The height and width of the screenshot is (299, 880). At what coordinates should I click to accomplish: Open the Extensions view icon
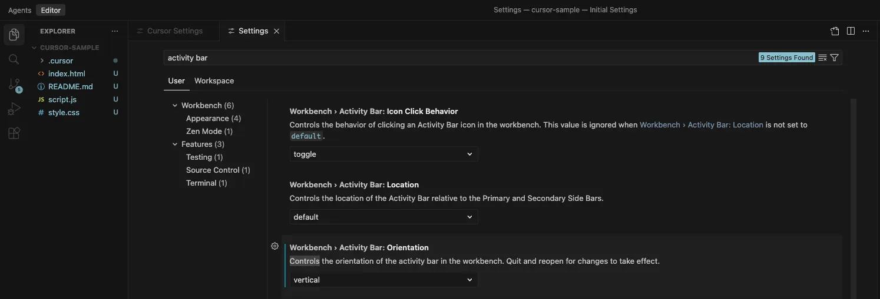[x=14, y=133]
